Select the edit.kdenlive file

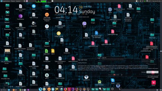coord(73,67)
